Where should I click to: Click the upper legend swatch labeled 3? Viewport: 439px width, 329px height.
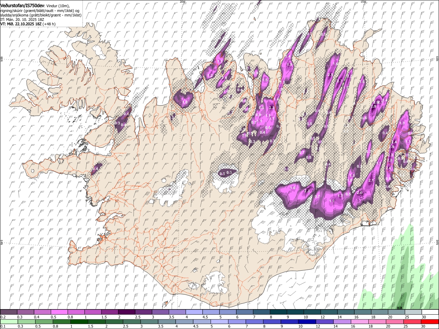(160, 312)
